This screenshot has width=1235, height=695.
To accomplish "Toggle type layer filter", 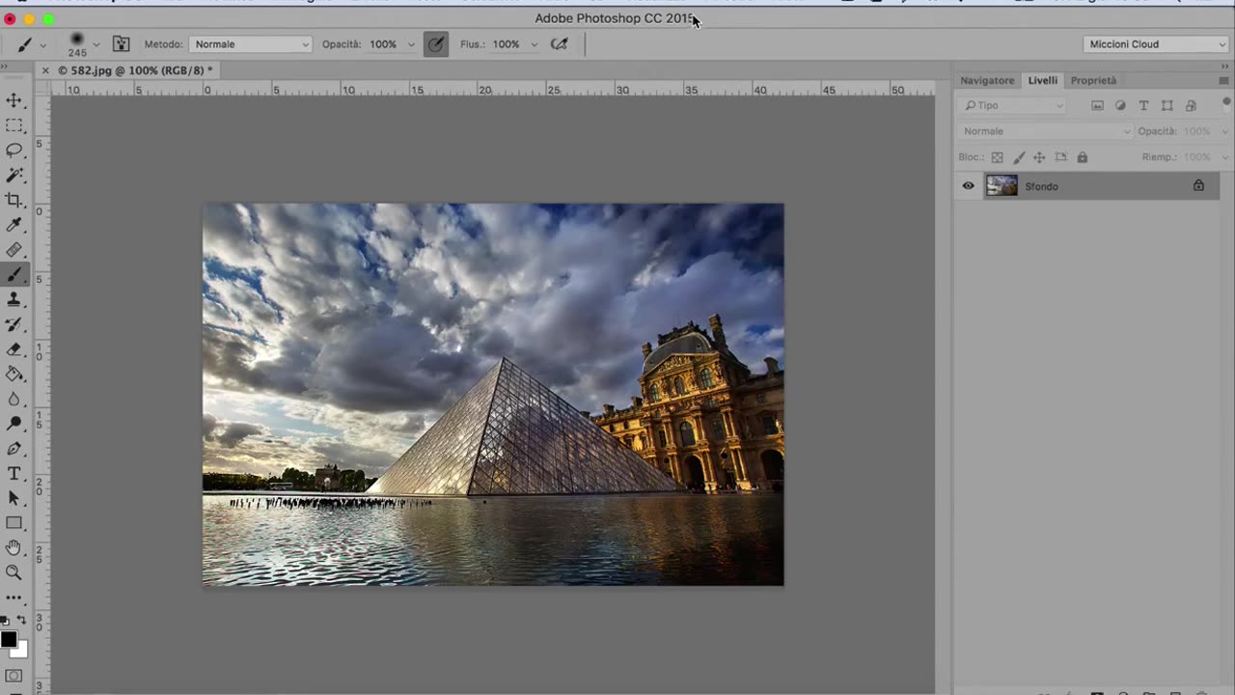I will (1143, 105).
